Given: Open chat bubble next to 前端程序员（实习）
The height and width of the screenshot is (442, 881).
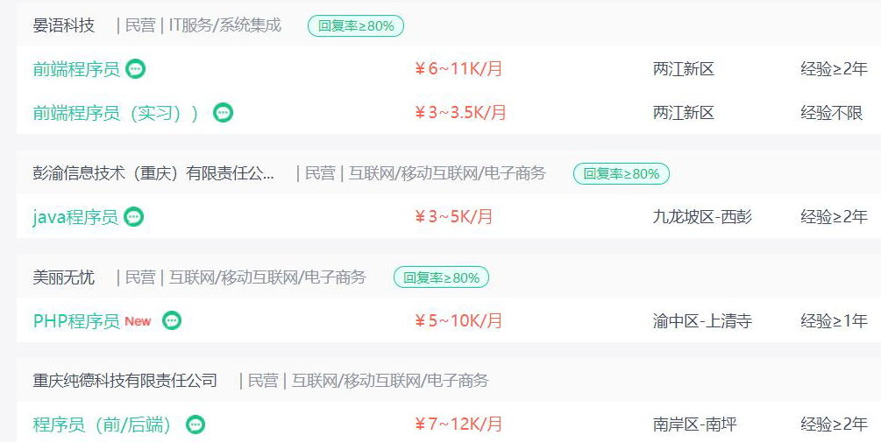Looking at the screenshot, I should tap(223, 113).
